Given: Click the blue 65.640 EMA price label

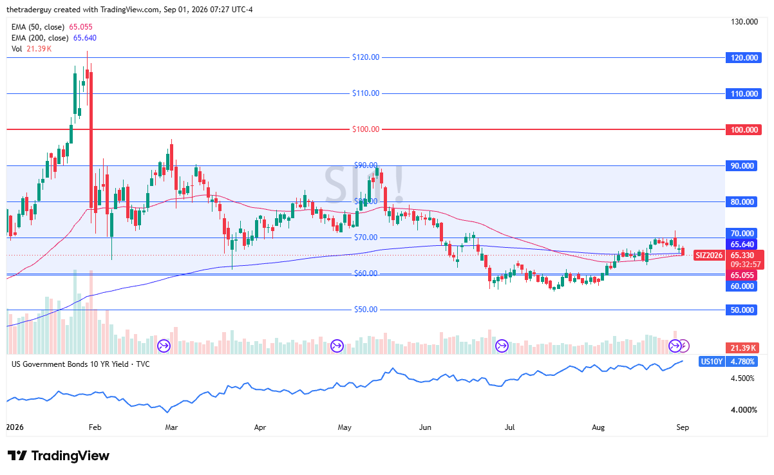Looking at the screenshot, I should click(x=742, y=245).
